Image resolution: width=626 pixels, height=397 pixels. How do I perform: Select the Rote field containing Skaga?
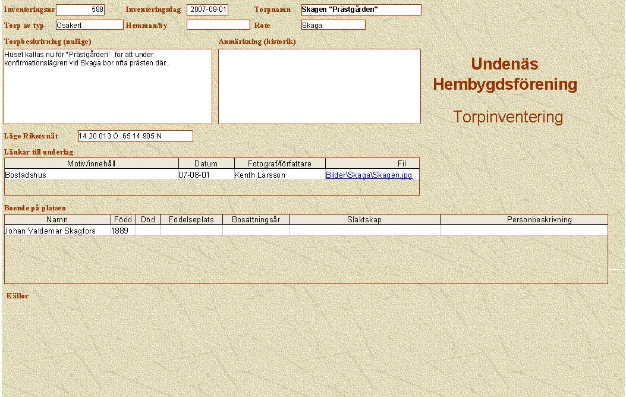[x=333, y=25]
